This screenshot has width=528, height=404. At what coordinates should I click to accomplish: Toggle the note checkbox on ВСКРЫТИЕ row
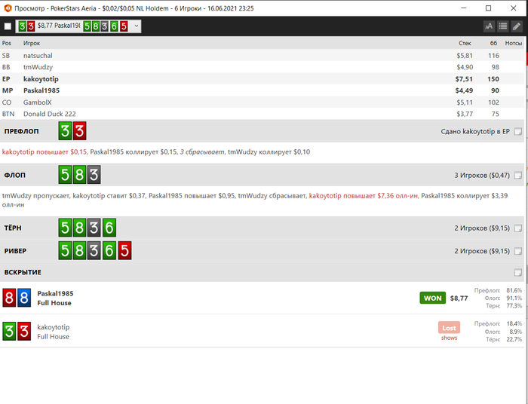tap(518, 272)
